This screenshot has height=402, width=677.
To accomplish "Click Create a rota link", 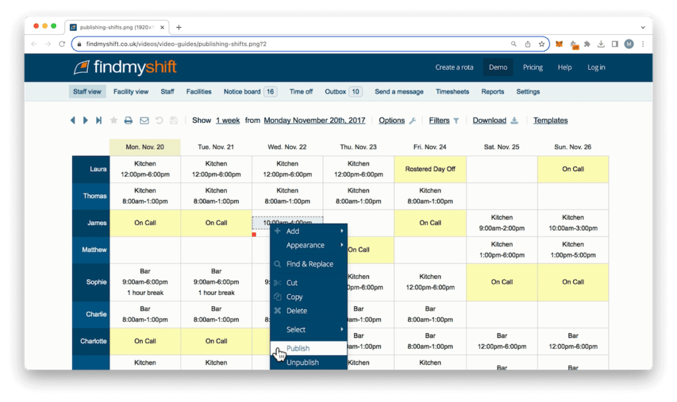I will click(454, 67).
